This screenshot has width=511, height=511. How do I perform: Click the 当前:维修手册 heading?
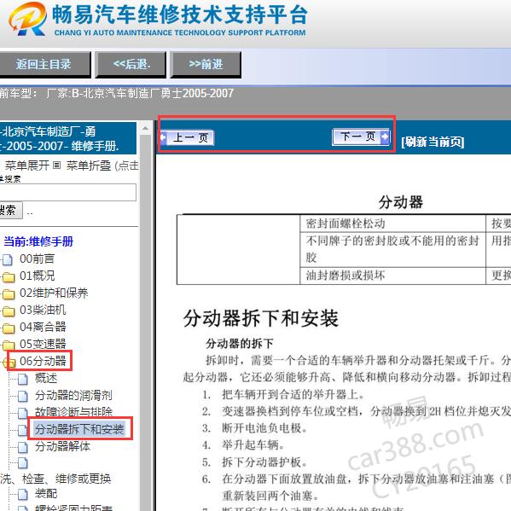(38, 241)
